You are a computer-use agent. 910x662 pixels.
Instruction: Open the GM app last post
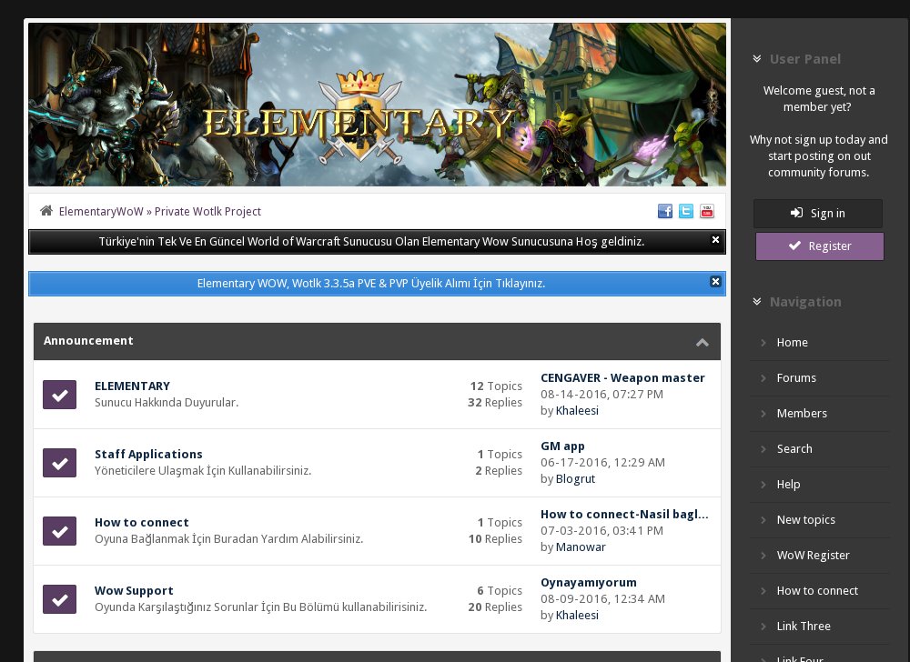coord(562,446)
